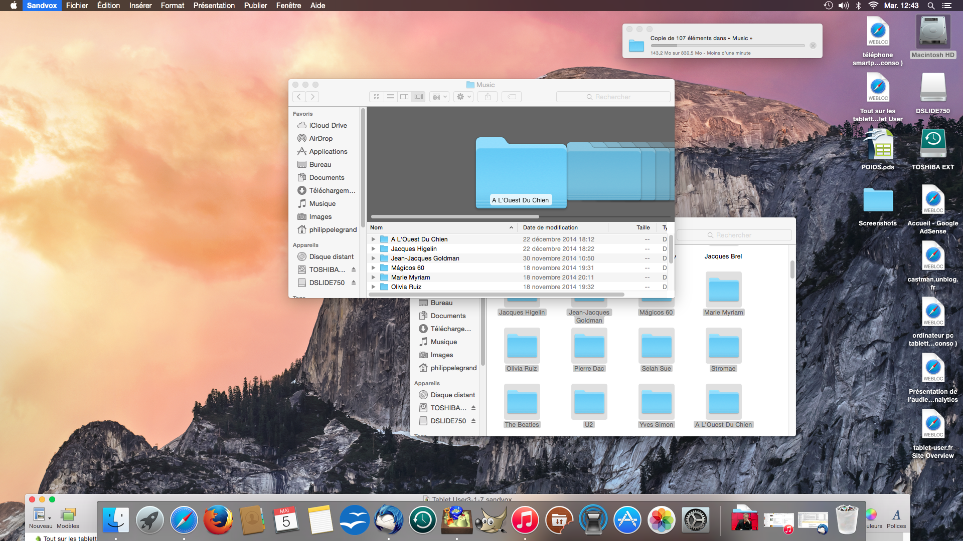Toggle the column view in Finder toolbar
963x541 pixels.
point(404,97)
